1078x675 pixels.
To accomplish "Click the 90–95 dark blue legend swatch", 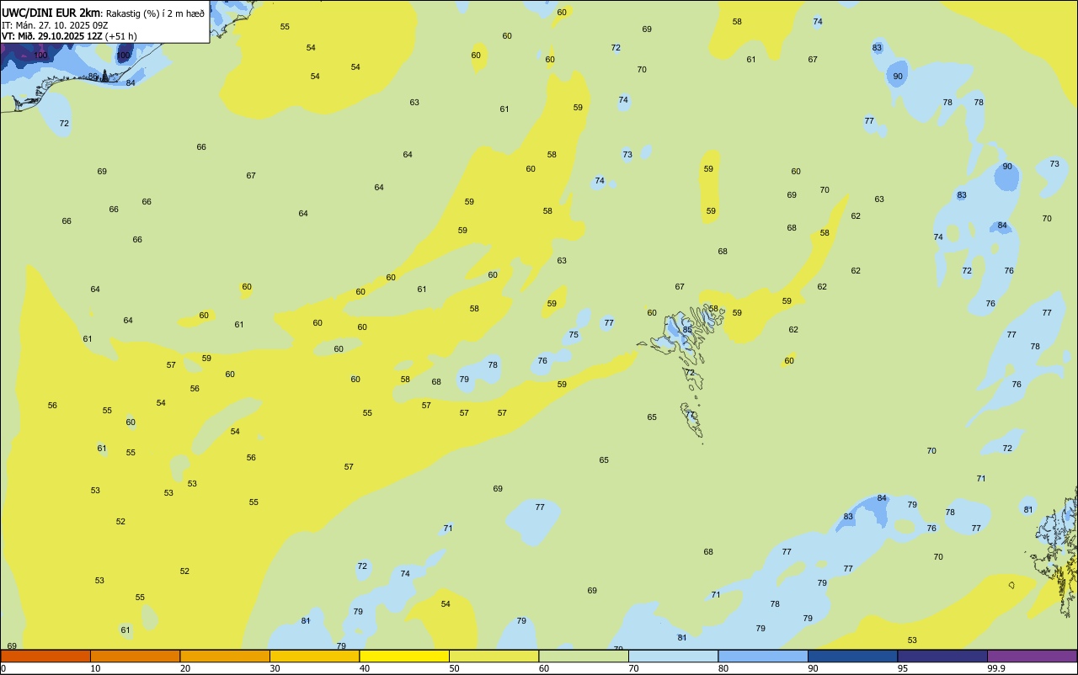I will (x=852, y=656).
